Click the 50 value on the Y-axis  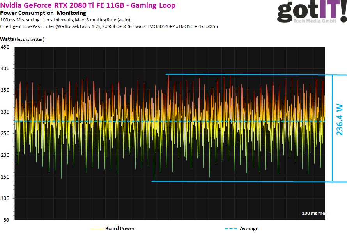7,220
